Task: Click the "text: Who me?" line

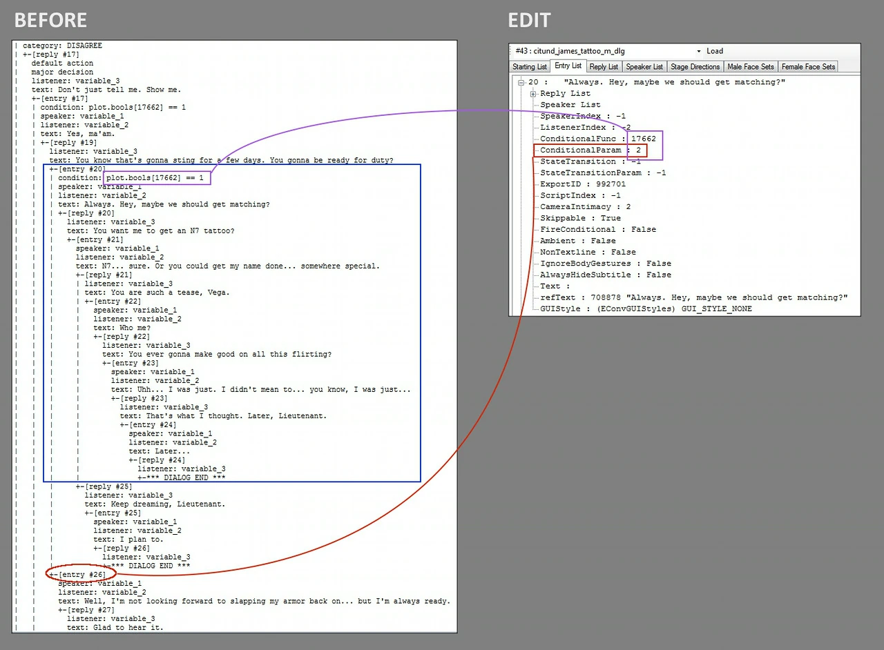Action: tap(122, 328)
